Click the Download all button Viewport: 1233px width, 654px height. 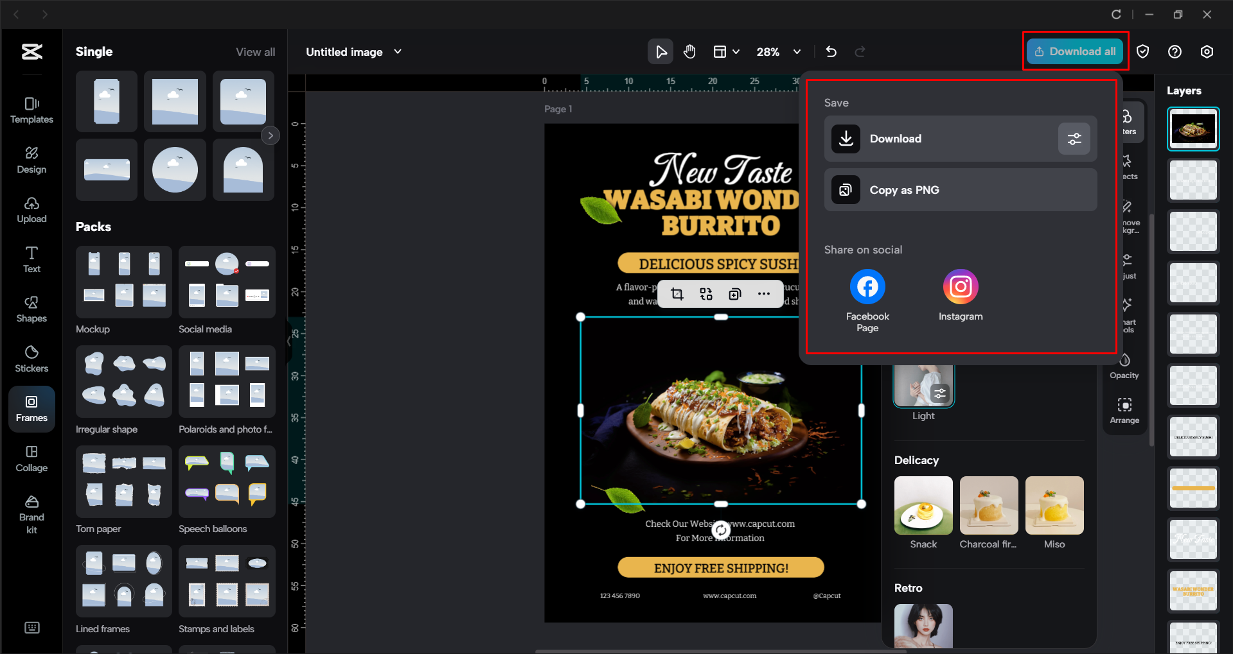coord(1074,51)
